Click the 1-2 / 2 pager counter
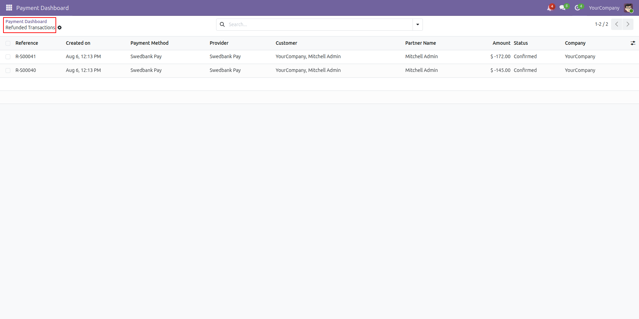The image size is (639, 319). (x=601, y=24)
